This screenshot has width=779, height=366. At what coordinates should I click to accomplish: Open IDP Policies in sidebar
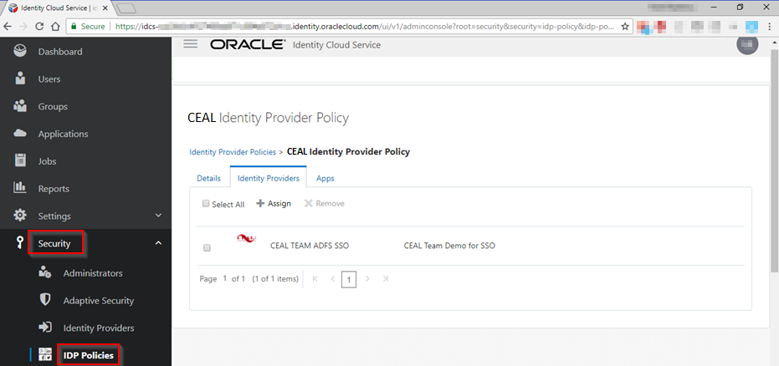coord(89,355)
